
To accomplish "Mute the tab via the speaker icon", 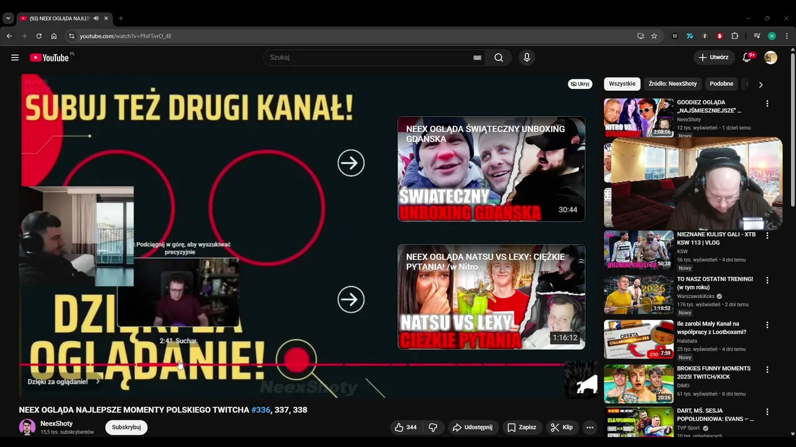I will [96, 18].
